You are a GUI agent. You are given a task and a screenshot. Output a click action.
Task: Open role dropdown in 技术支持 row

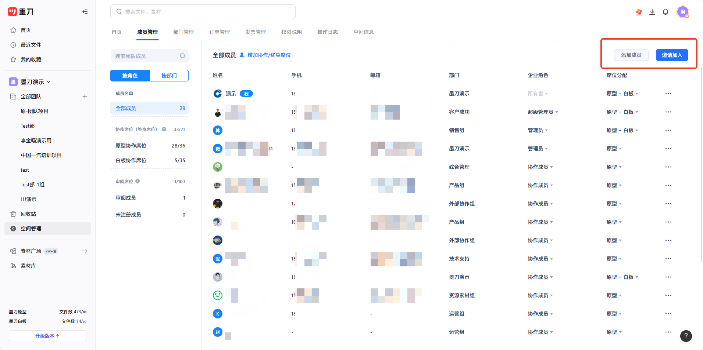(540, 259)
